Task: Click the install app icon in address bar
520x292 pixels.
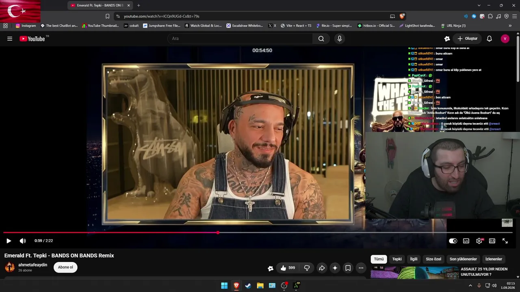Action: coord(392,16)
